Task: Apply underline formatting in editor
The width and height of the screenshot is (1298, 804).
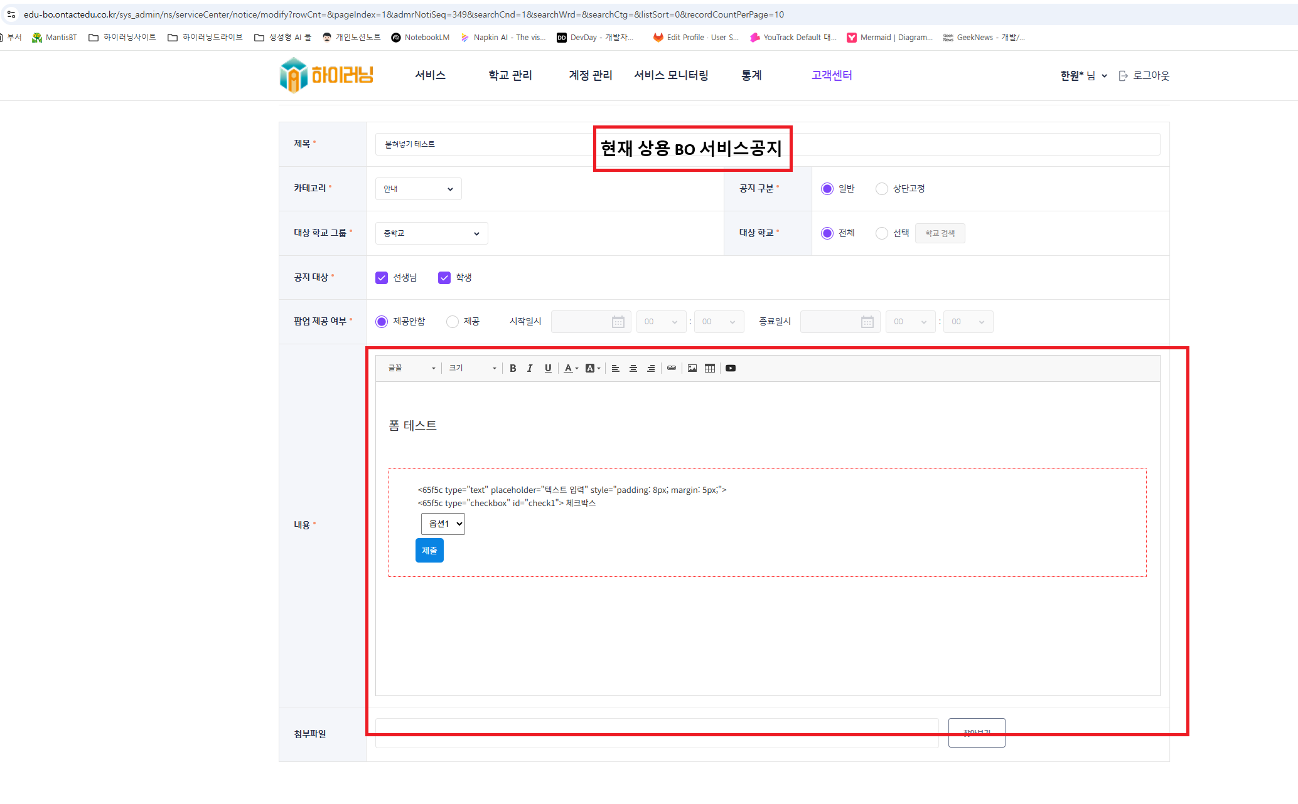Action: coord(548,368)
